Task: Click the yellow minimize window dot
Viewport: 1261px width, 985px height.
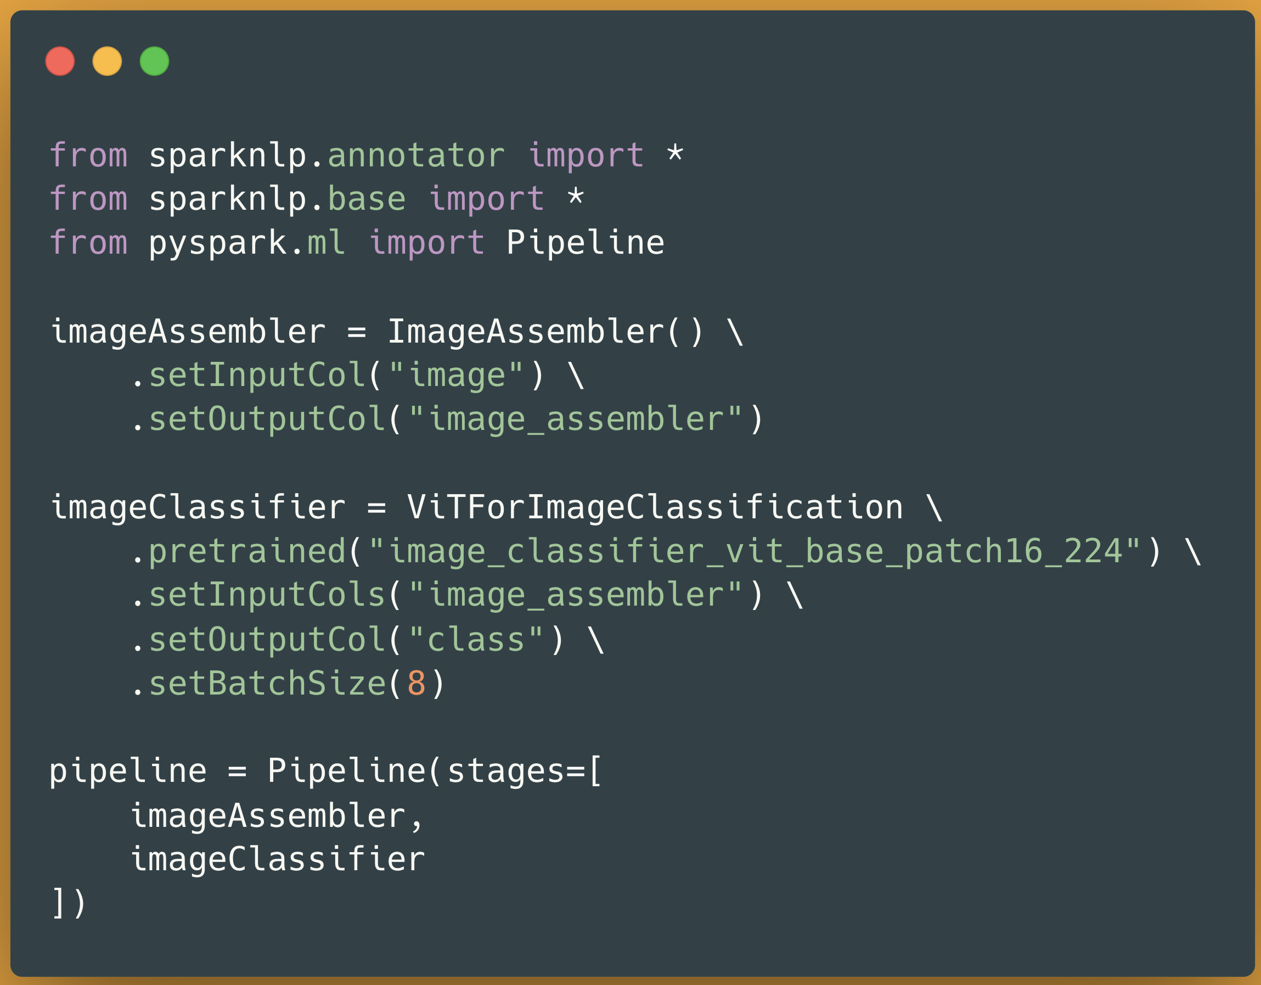Action: pyautogui.click(x=108, y=61)
